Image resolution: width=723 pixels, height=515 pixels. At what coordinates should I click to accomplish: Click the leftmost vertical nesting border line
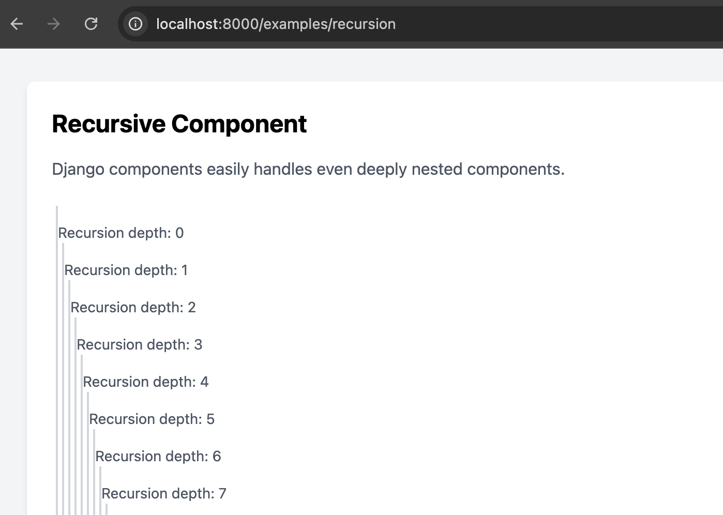pyautogui.click(x=57, y=362)
